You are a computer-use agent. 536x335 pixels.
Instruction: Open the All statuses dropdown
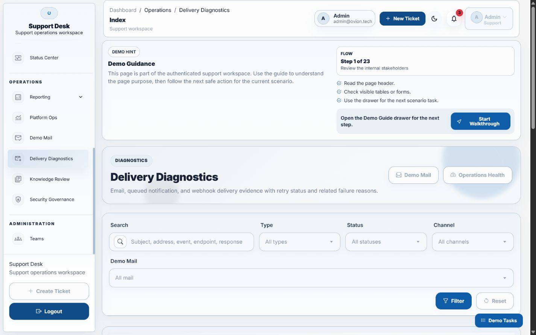tap(386, 242)
